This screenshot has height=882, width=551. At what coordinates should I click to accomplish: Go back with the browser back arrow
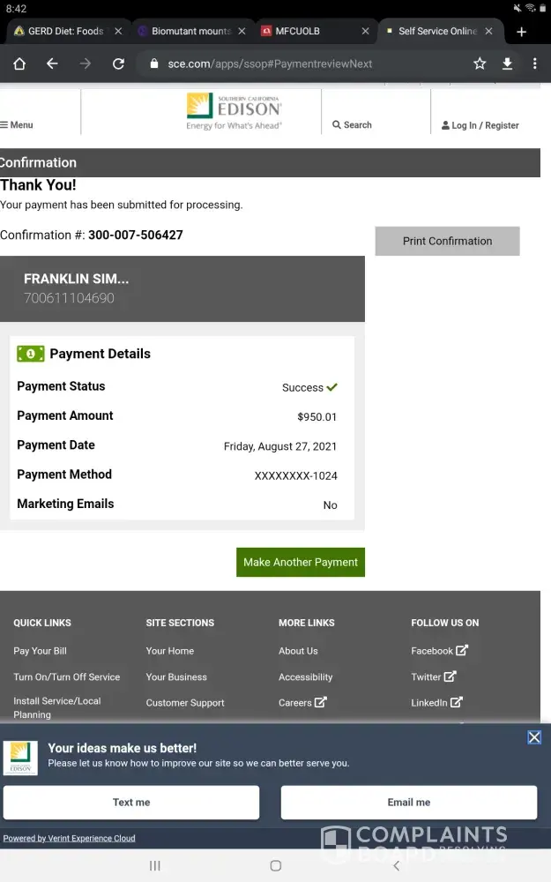52,64
